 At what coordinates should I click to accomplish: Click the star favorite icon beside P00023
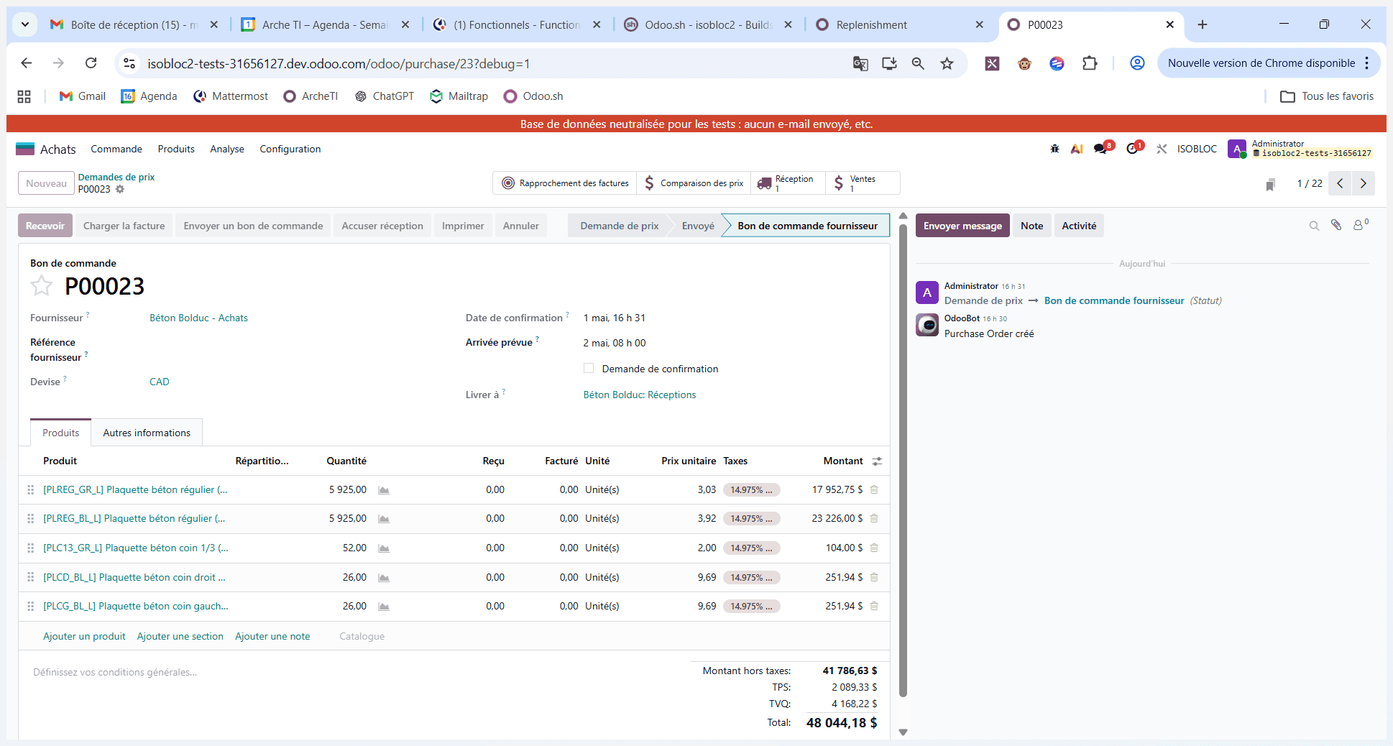click(x=41, y=286)
